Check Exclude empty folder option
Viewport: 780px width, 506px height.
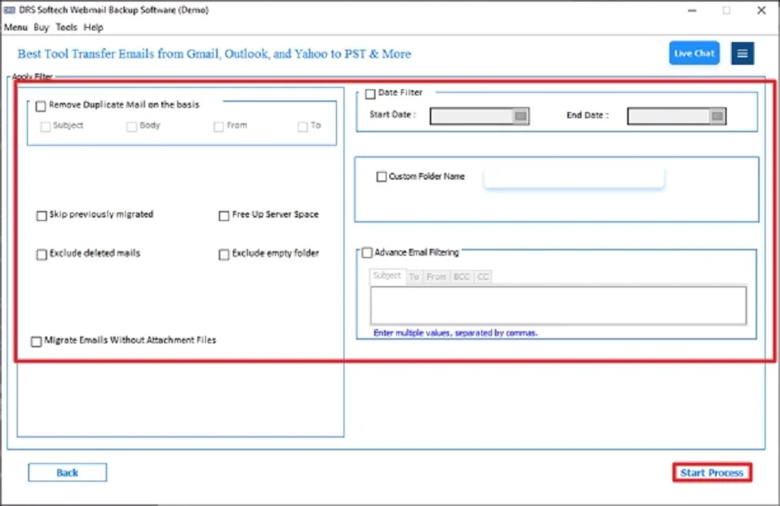point(223,254)
